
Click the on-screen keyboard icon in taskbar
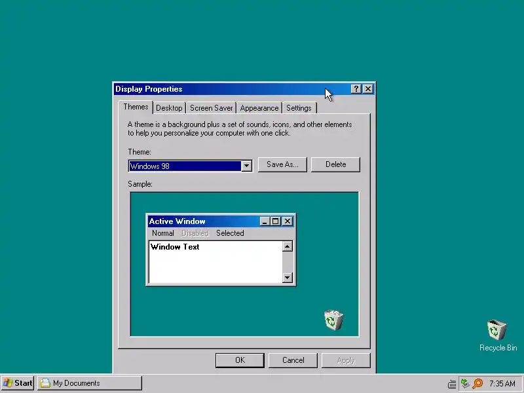coord(452,384)
